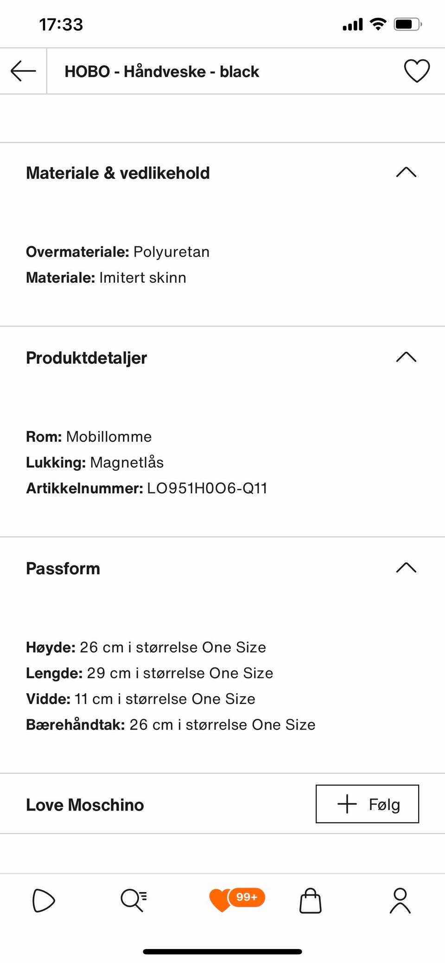Tap the battery indicator in status bar
The height and width of the screenshot is (963, 445).
pyautogui.click(x=408, y=24)
